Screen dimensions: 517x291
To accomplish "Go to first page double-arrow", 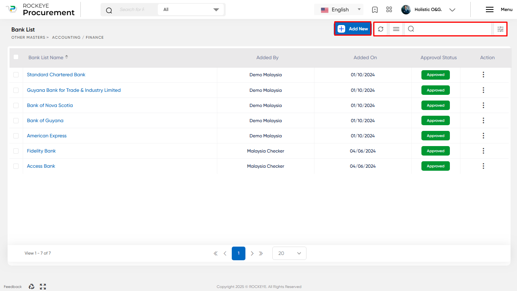I will (215, 253).
